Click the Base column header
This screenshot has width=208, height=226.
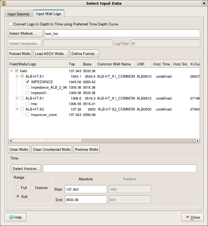click(x=89, y=64)
